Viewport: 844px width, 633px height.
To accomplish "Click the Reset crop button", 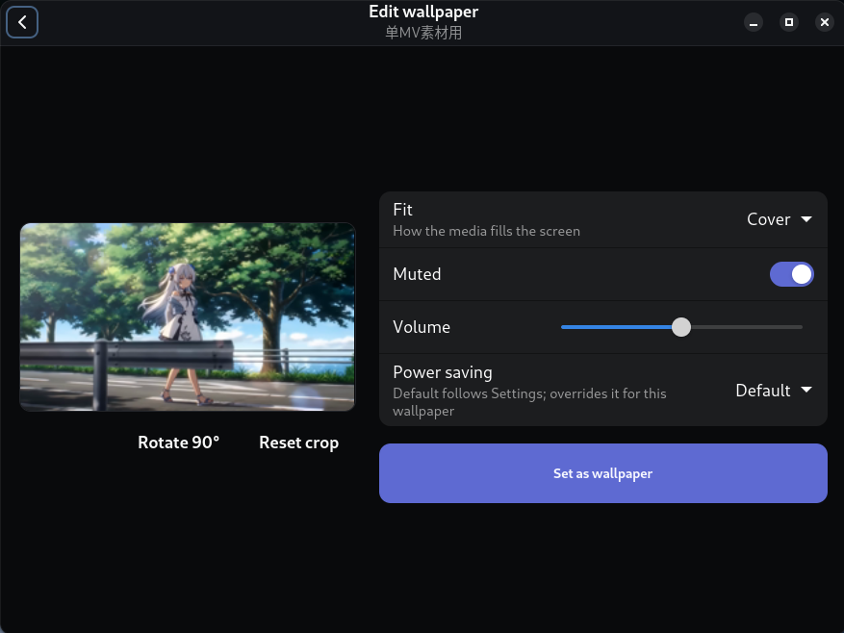I will (x=298, y=443).
